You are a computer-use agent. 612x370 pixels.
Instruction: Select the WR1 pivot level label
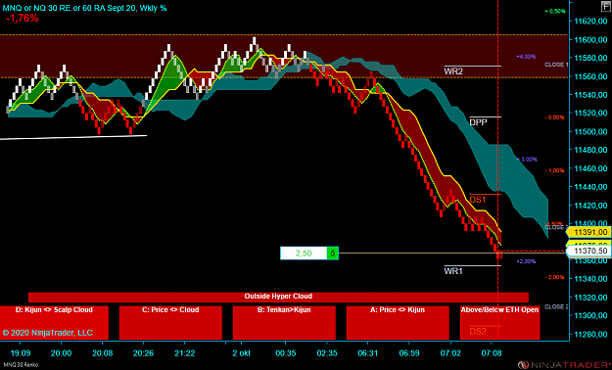tap(453, 271)
